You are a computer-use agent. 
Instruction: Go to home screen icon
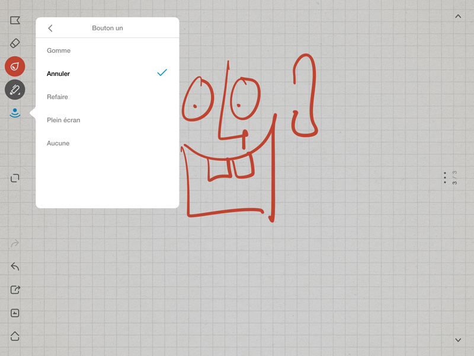tap(15, 336)
